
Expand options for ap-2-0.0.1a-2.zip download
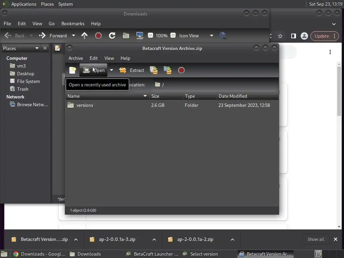click(232, 239)
